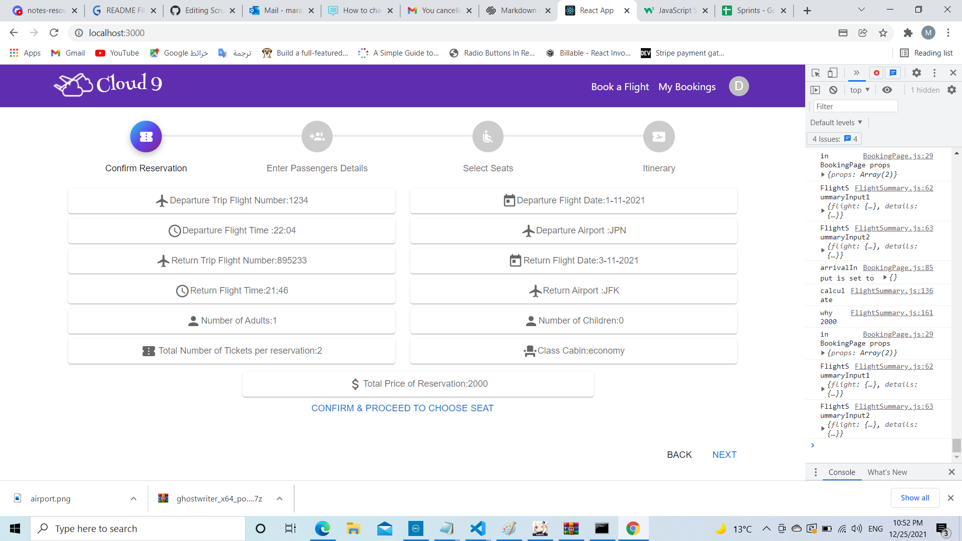Image resolution: width=962 pixels, height=541 pixels.
Task: Switch to the What's New drawer tab
Action: coord(887,472)
